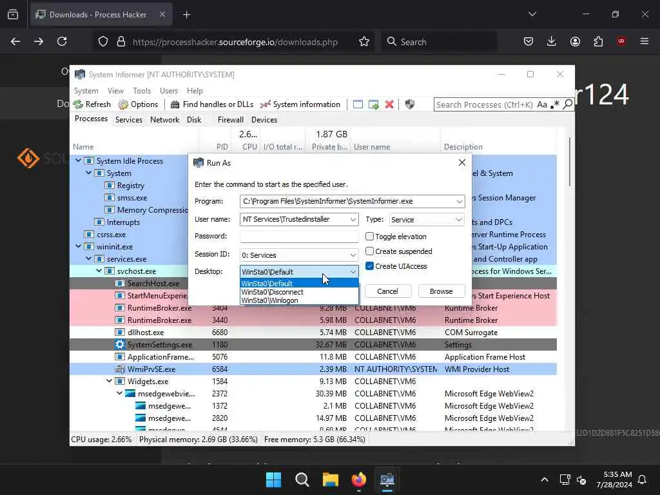The height and width of the screenshot is (495, 660).
Task: Open the System menu
Action: pos(86,91)
